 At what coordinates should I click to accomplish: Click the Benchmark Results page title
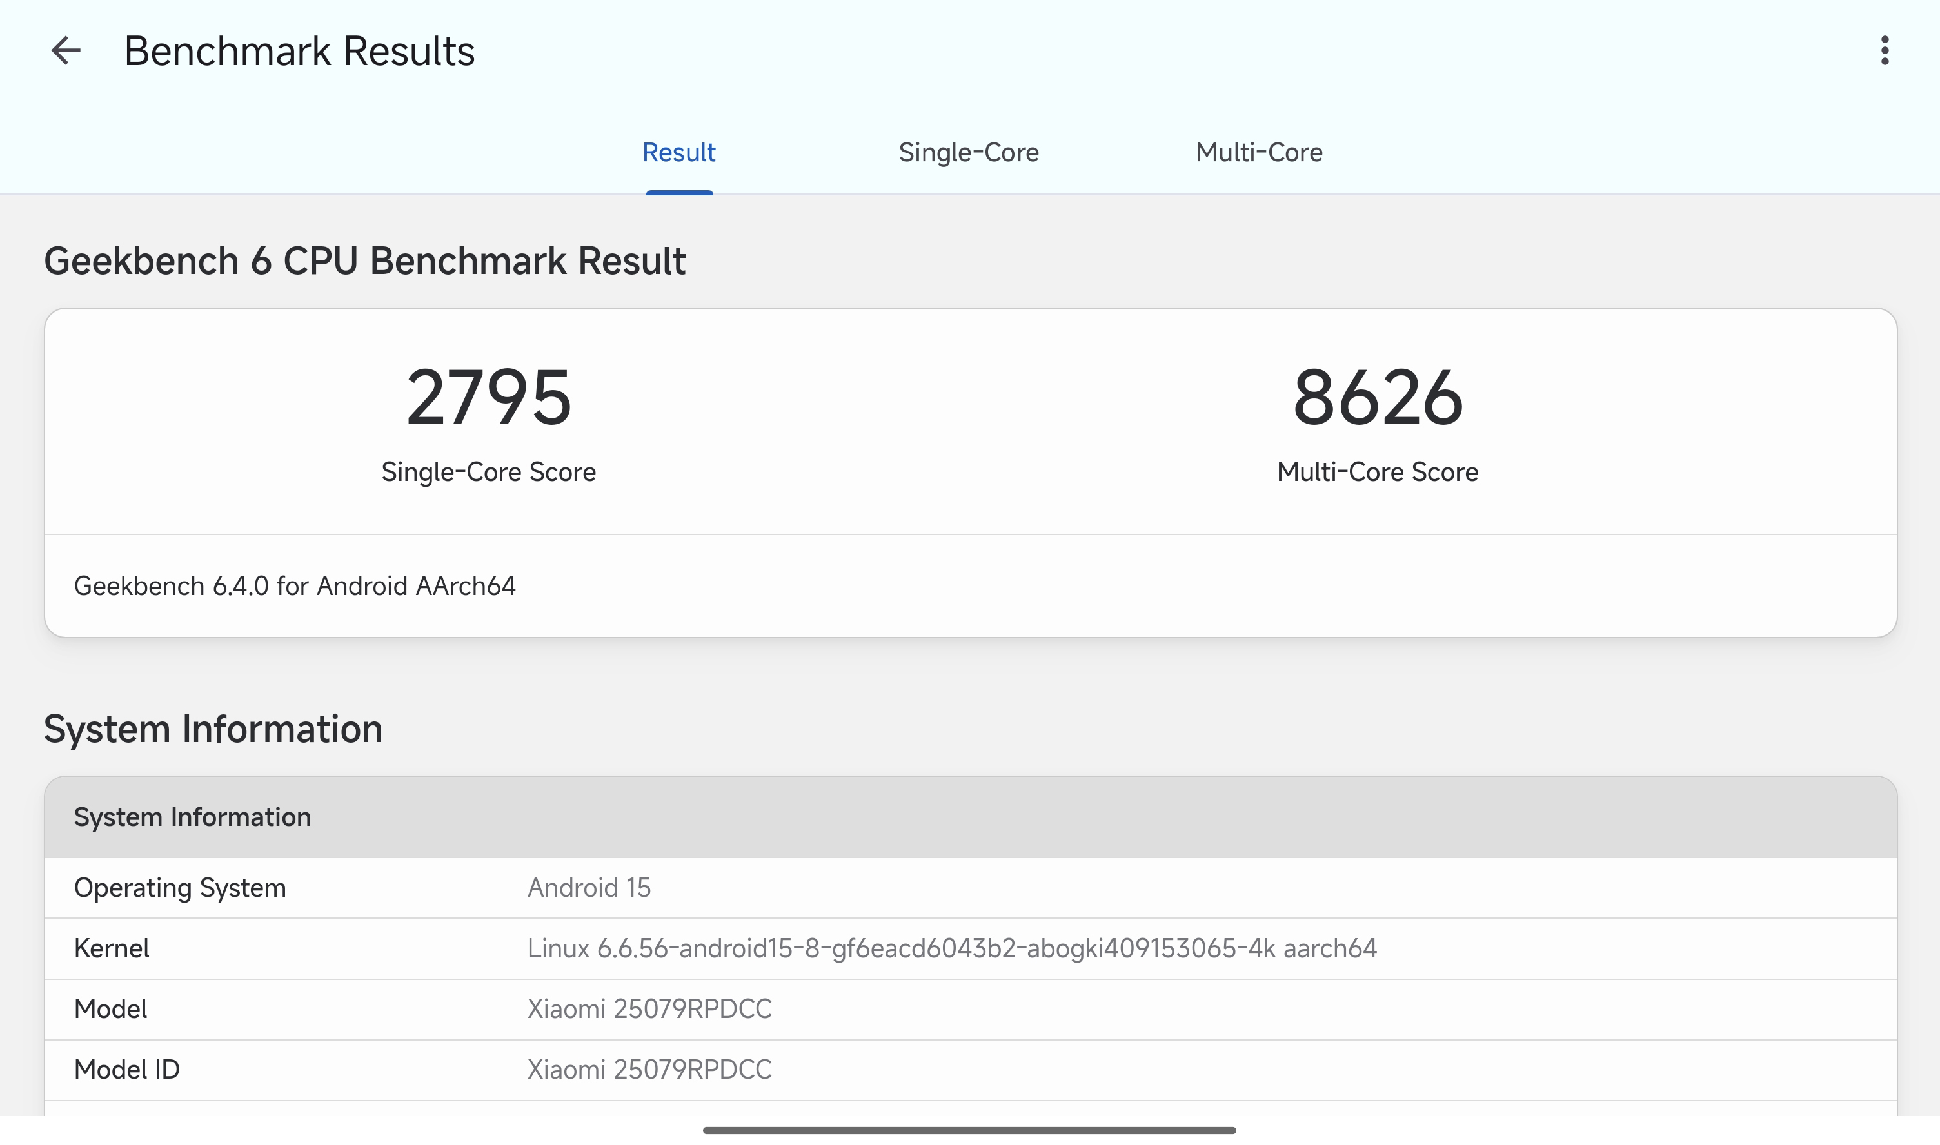click(x=299, y=51)
